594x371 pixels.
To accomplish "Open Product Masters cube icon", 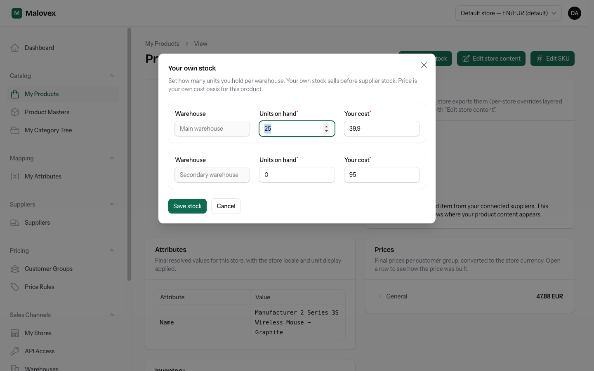I will coord(15,112).
